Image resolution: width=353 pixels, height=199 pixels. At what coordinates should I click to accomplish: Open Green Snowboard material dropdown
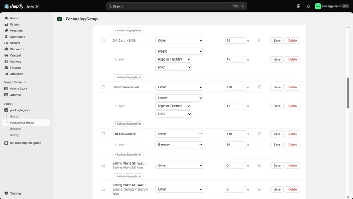pyautogui.click(x=179, y=87)
